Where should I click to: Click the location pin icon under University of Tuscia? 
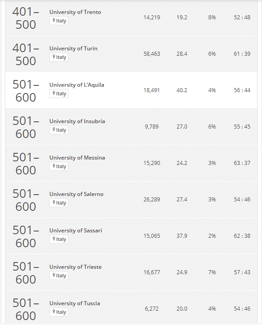[54, 312]
